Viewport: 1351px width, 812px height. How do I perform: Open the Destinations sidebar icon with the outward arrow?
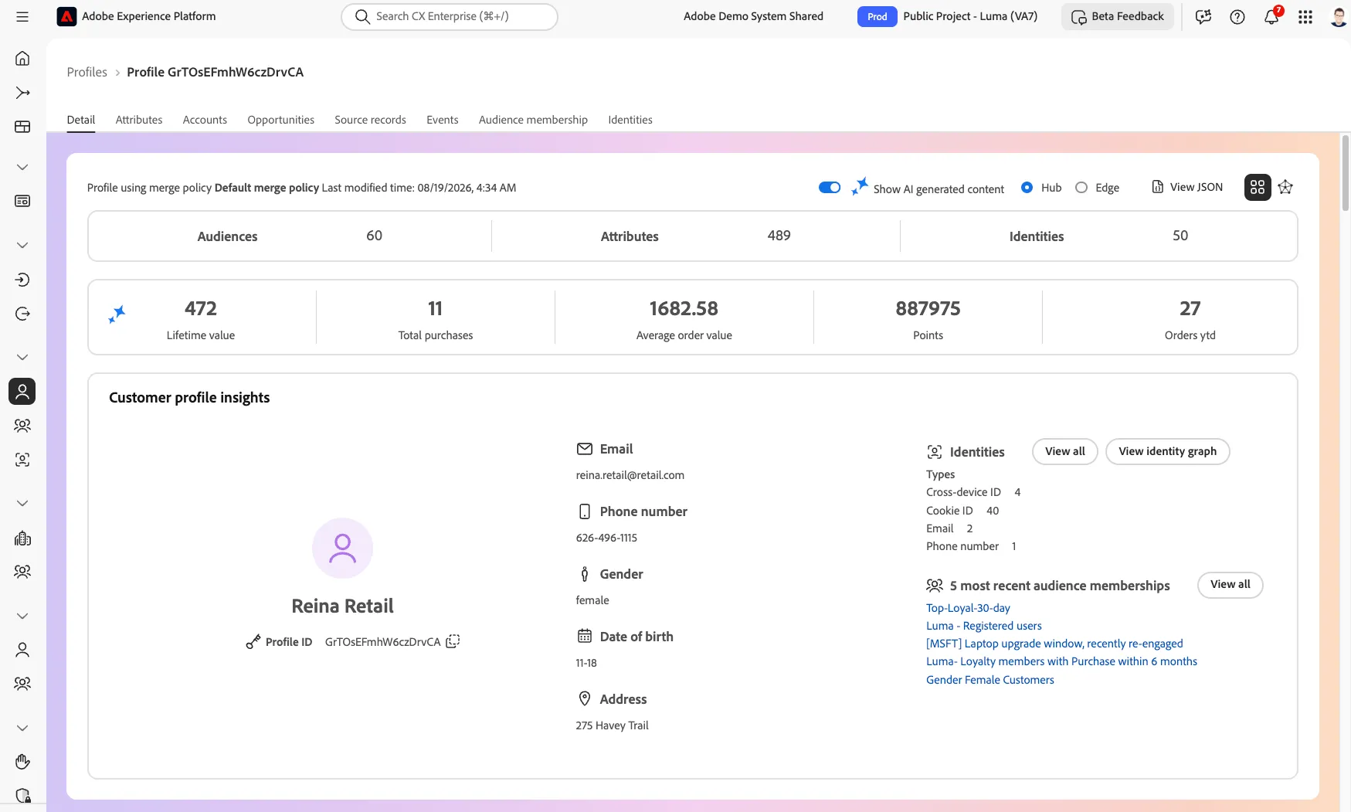22,314
